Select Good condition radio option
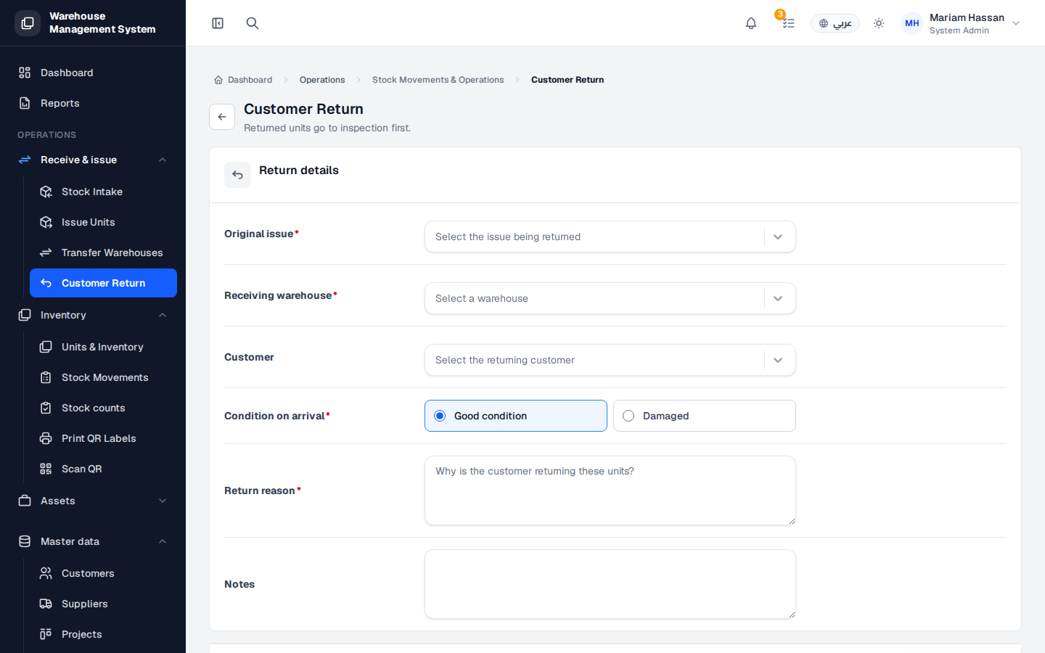The width and height of the screenshot is (1045, 653). [516, 416]
